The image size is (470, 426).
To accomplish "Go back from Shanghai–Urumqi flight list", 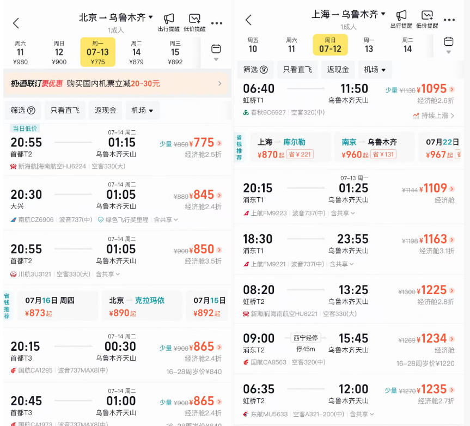I will pyautogui.click(x=248, y=20).
